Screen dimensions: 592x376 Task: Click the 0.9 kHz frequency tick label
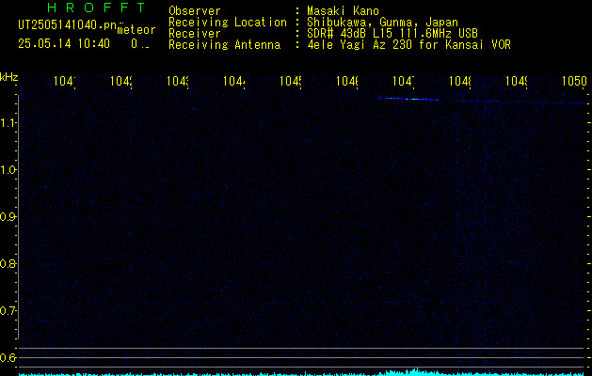pos(8,216)
